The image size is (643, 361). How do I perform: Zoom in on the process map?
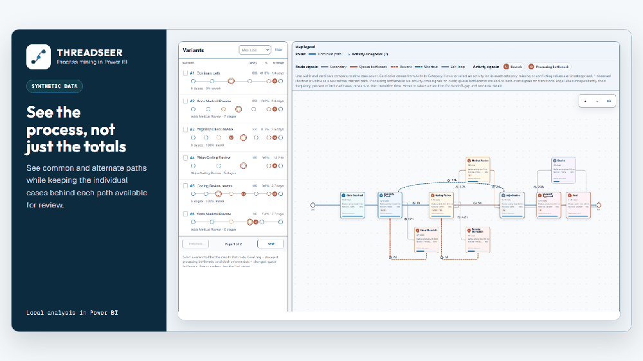pyautogui.click(x=585, y=101)
